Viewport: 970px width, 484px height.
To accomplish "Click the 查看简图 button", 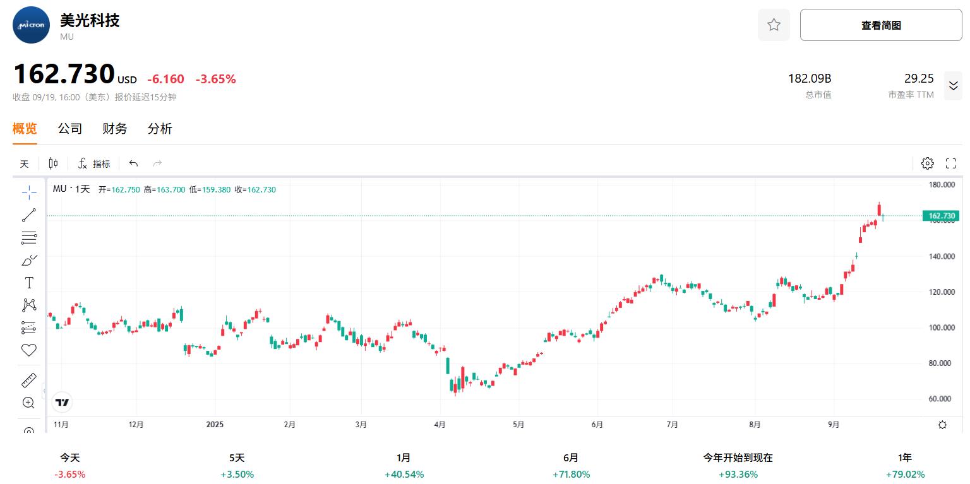I will click(881, 25).
